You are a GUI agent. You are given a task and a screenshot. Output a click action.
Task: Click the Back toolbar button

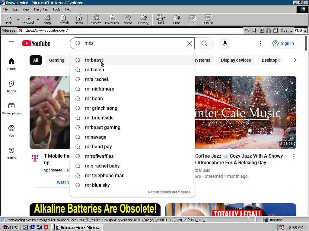[x=8, y=20]
